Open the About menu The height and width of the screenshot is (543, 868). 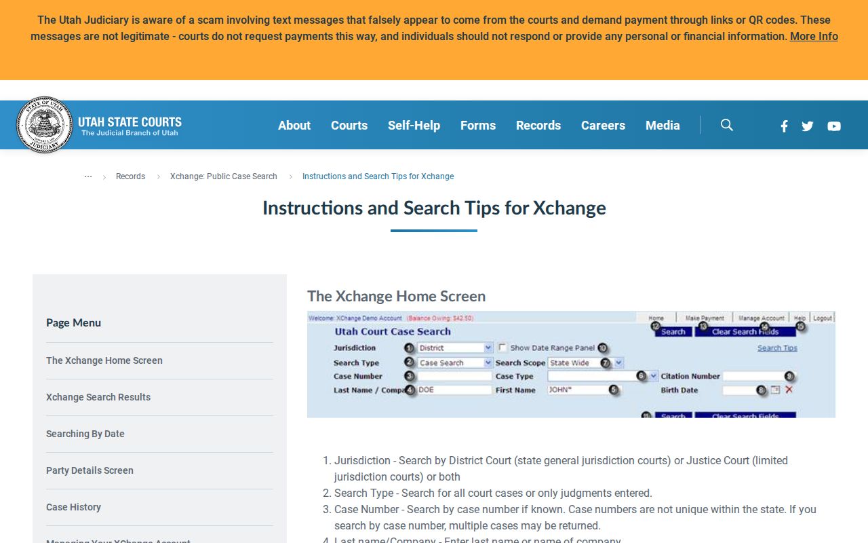click(294, 126)
